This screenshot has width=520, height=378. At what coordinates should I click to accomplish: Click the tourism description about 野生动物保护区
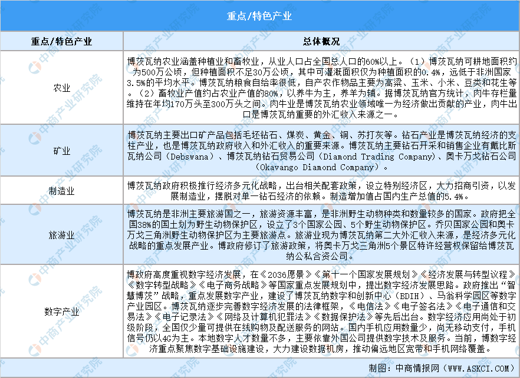click(321, 235)
